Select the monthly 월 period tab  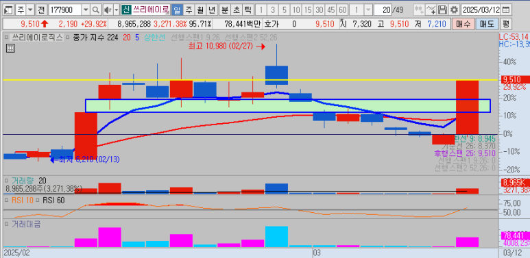[x=200, y=10]
